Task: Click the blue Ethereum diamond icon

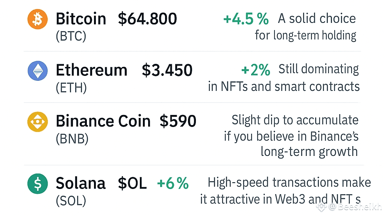Action: (x=38, y=71)
